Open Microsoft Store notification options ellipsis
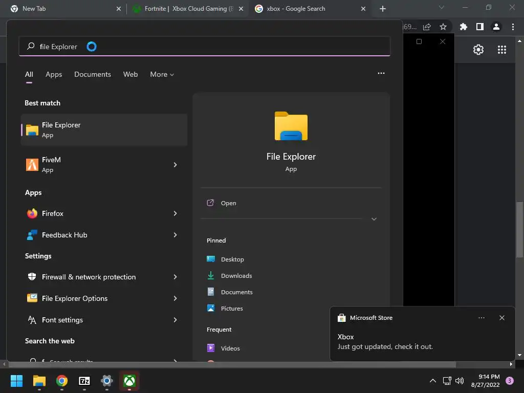Screen dimensions: 524x393 point(481,318)
